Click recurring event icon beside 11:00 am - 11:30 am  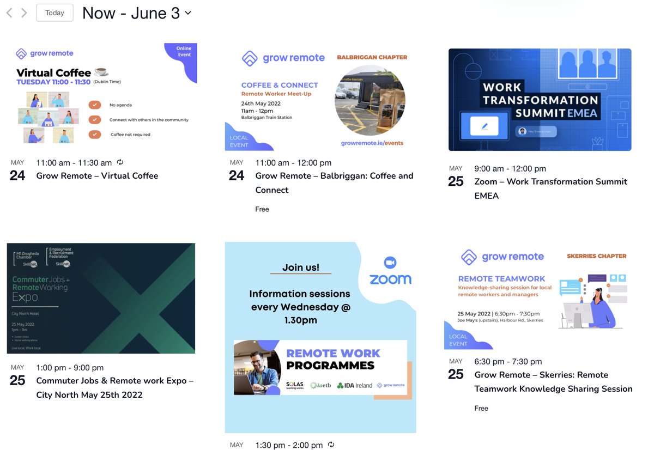(120, 162)
